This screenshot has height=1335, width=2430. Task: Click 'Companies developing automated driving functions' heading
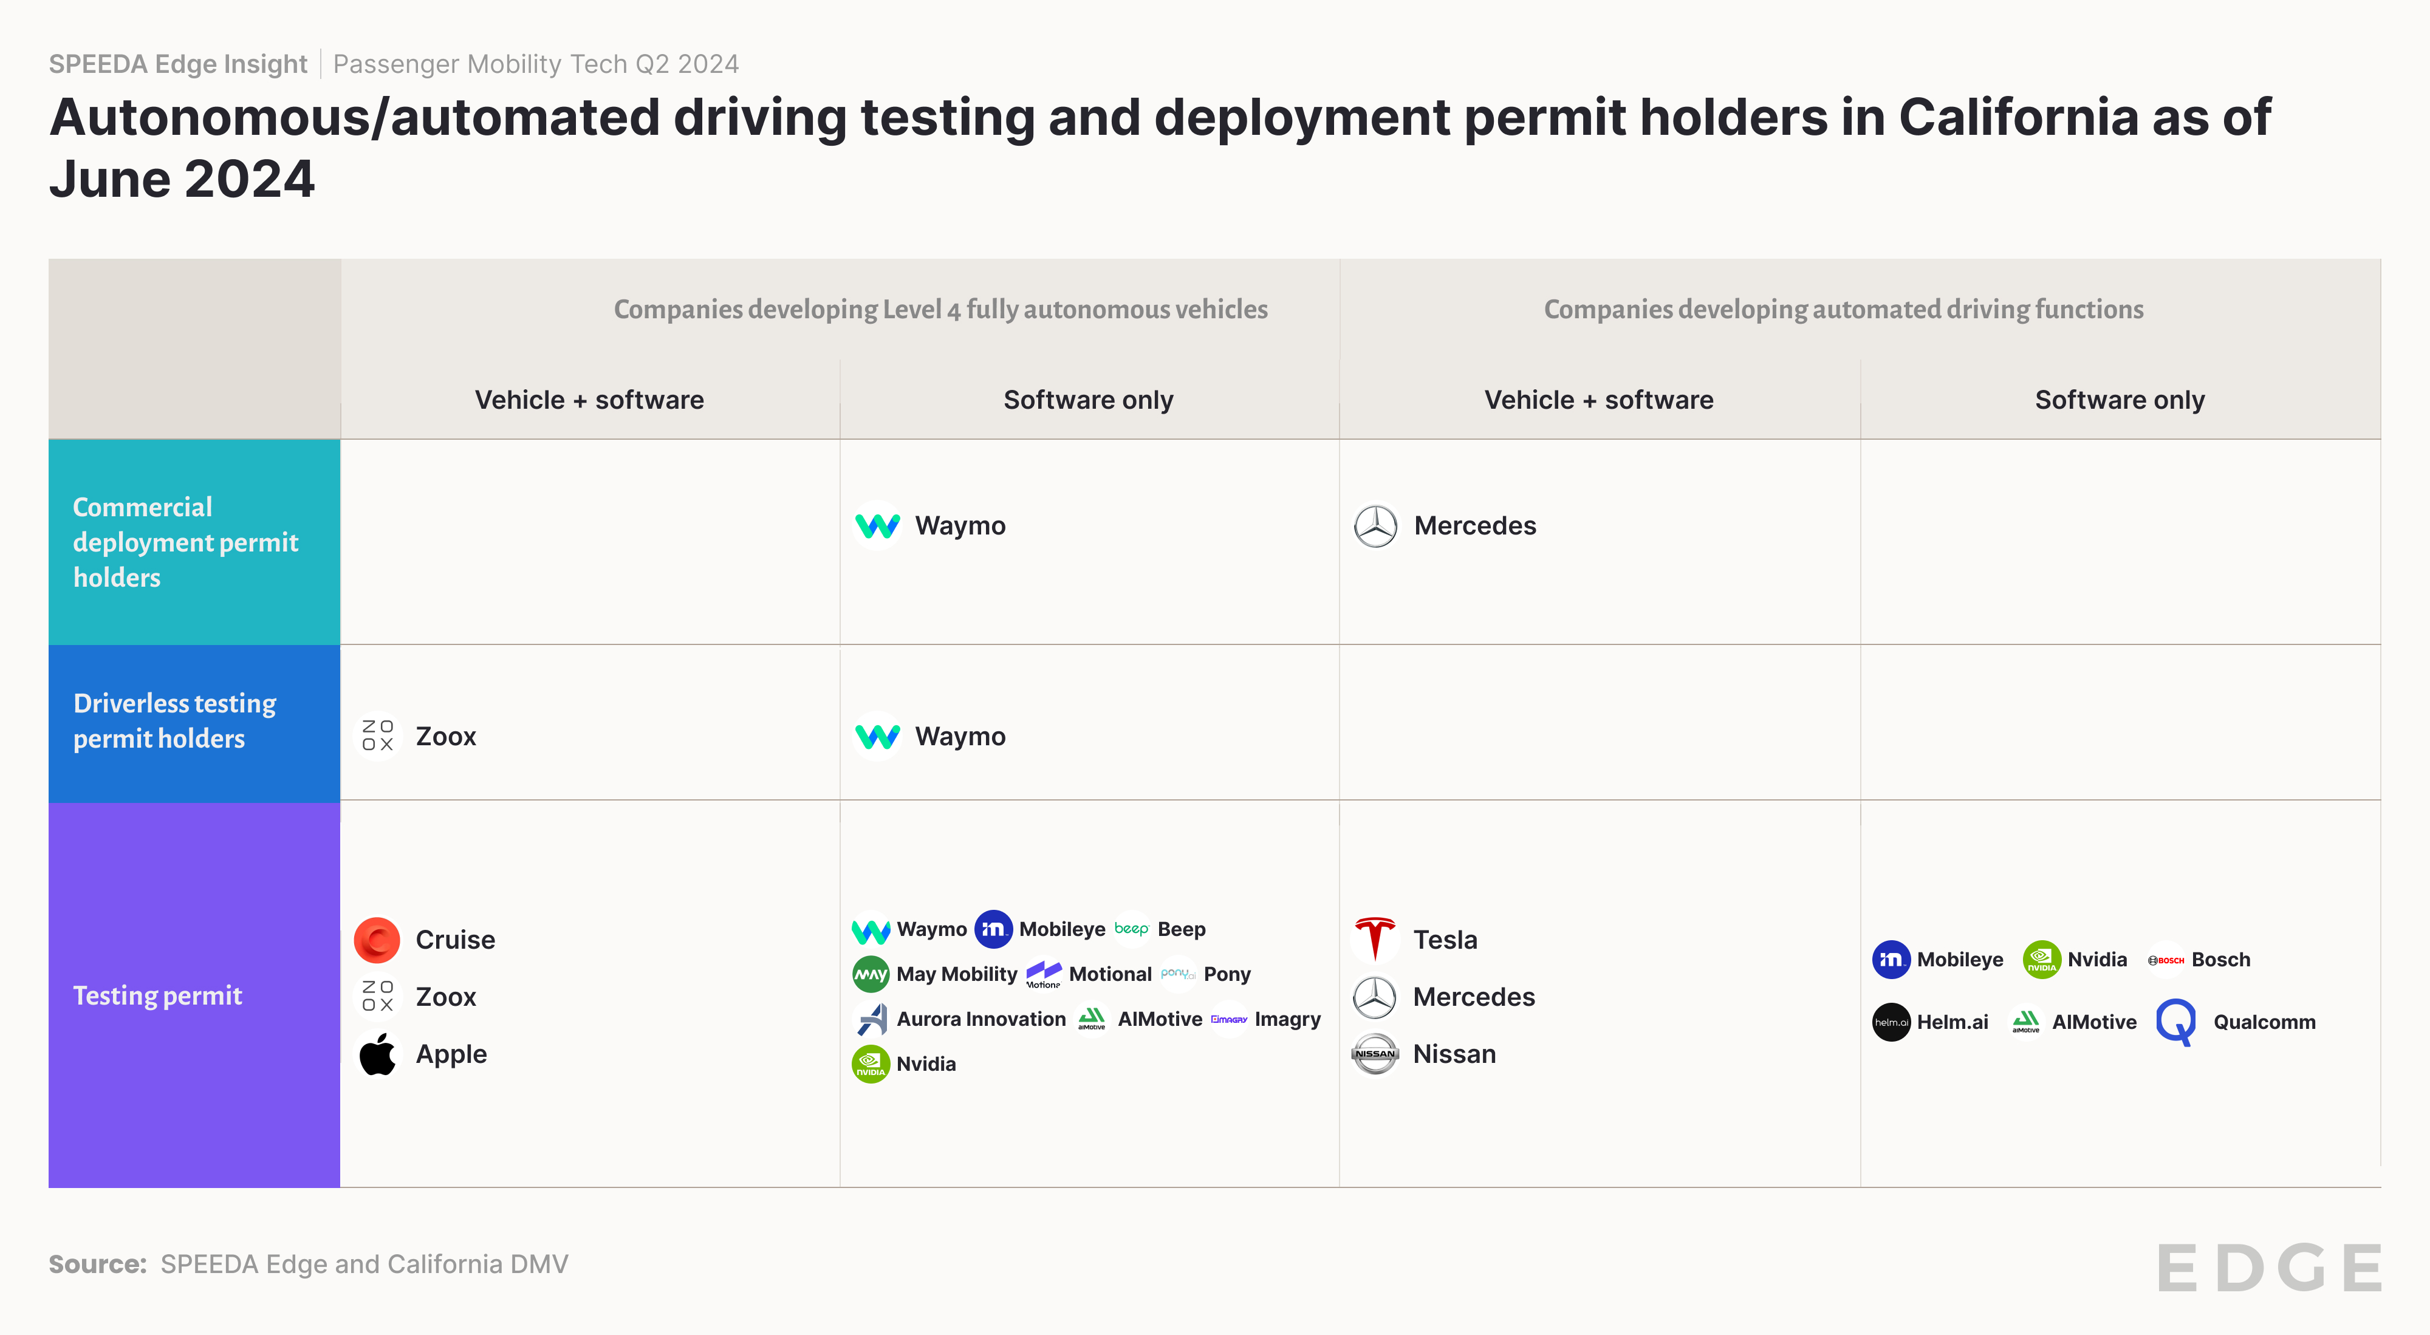[x=1843, y=309]
